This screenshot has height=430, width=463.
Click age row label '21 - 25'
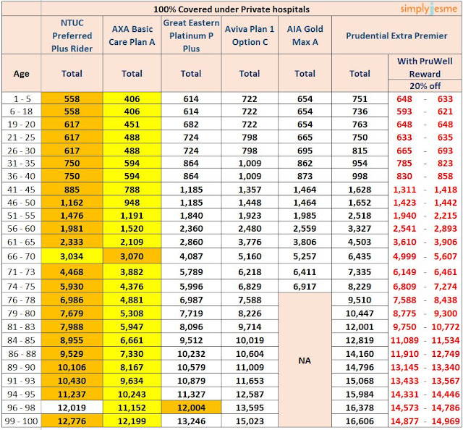(x=21, y=138)
